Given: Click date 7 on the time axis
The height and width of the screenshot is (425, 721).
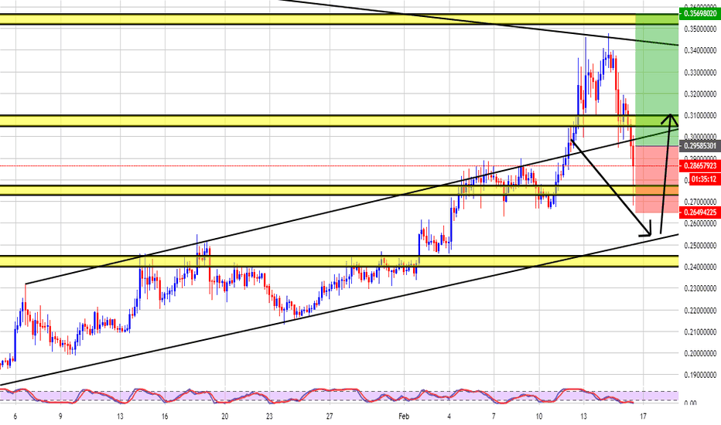Looking at the screenshot, I should [494, 416].
